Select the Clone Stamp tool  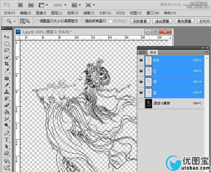[x=7, y=92]
